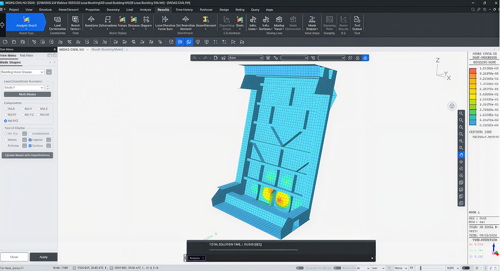Click next arrow beside Mode Shapes header
This screenshot has height=271, width=500.
[54, 62]
